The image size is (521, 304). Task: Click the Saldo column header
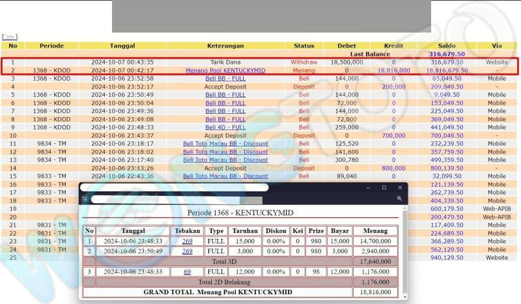447,46
